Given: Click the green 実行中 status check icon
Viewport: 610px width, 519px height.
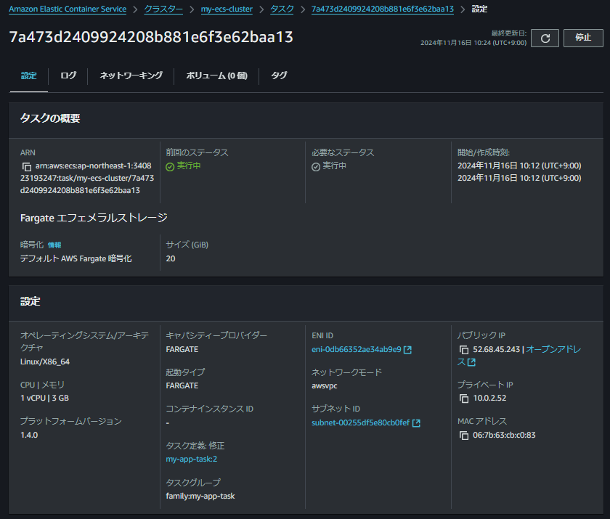Looking at the screenshot, I should point(170,167).
